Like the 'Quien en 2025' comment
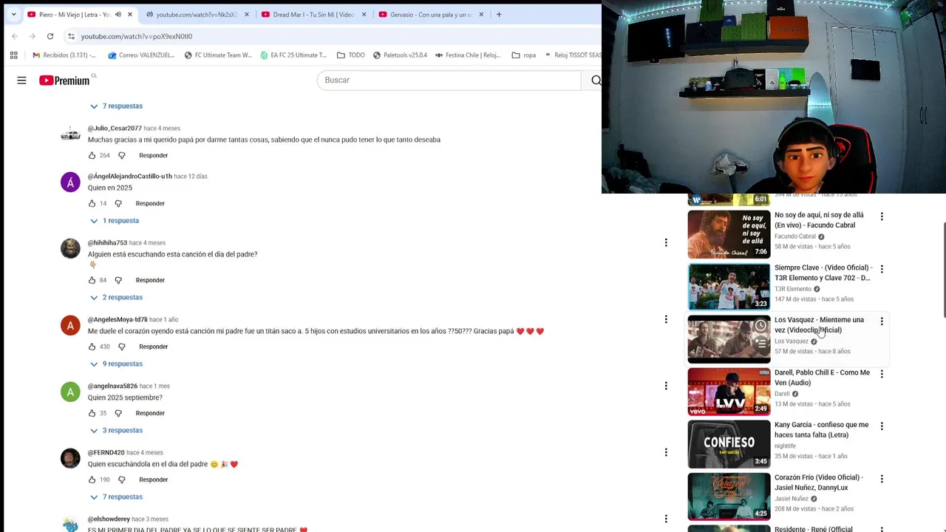The image size is (946, 532). click(x=92, y=203)
